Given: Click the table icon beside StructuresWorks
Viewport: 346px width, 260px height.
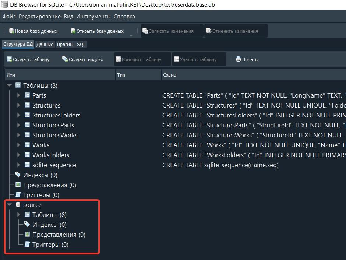Looking at the screenshot, I should coord(27,135).
